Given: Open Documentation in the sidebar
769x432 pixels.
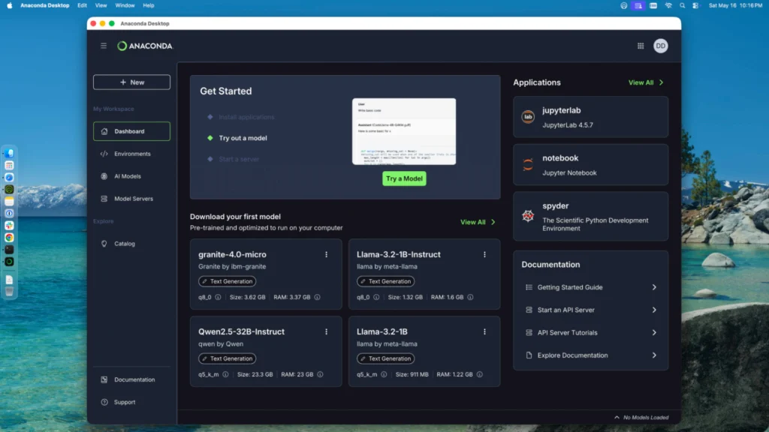Looking at the screenshot, I should (x=131, y=379).
